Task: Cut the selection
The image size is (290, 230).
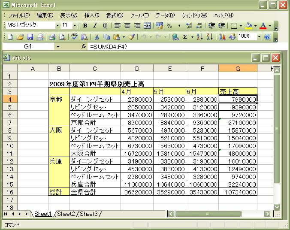Action: click(97, 37)
